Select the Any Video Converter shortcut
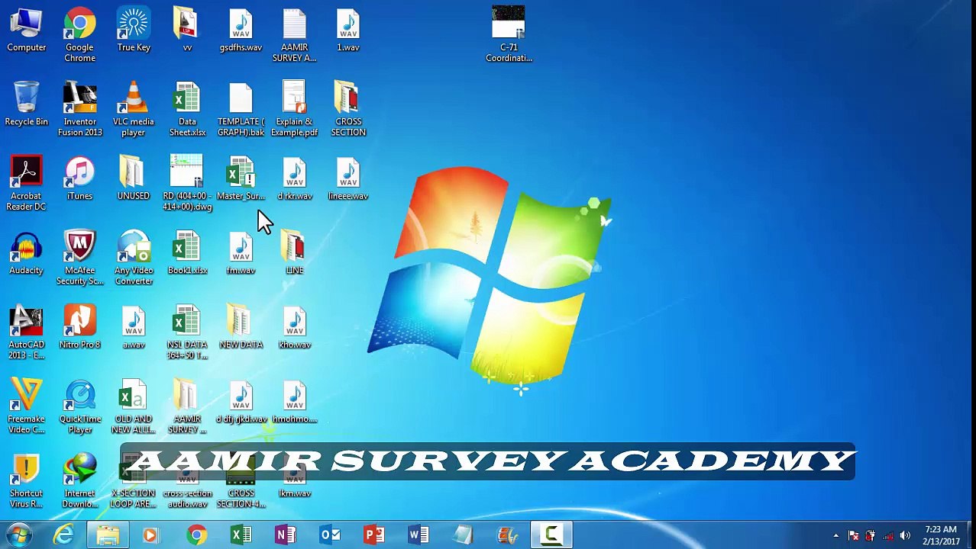Viewport: 976px width, 549px height. 134,258
